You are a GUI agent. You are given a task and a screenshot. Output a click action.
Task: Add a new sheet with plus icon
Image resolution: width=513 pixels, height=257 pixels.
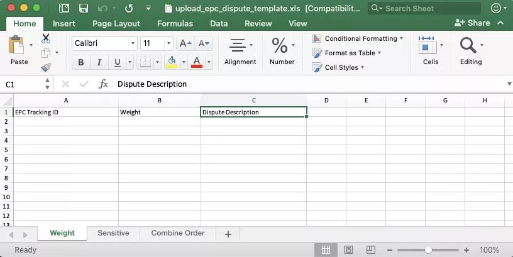(x=228, y=234)
